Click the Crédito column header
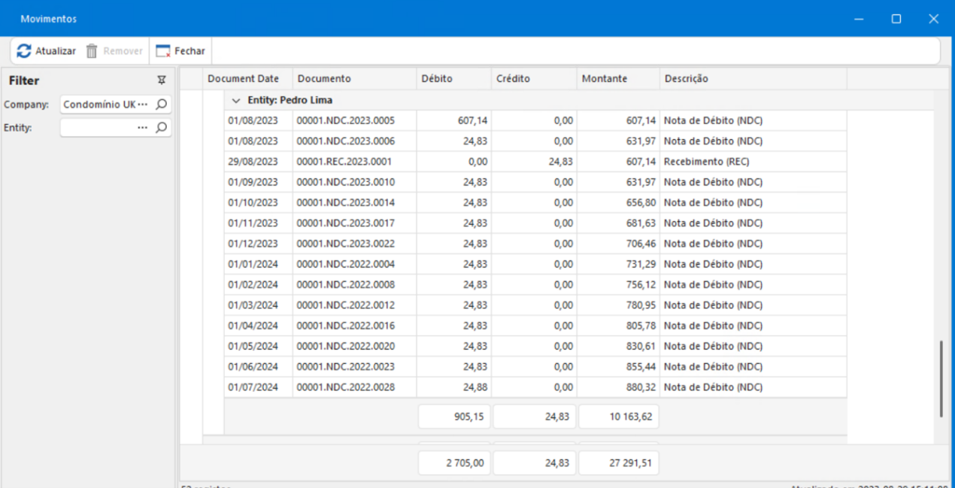The image size is (955, 488). coord(513,79)
